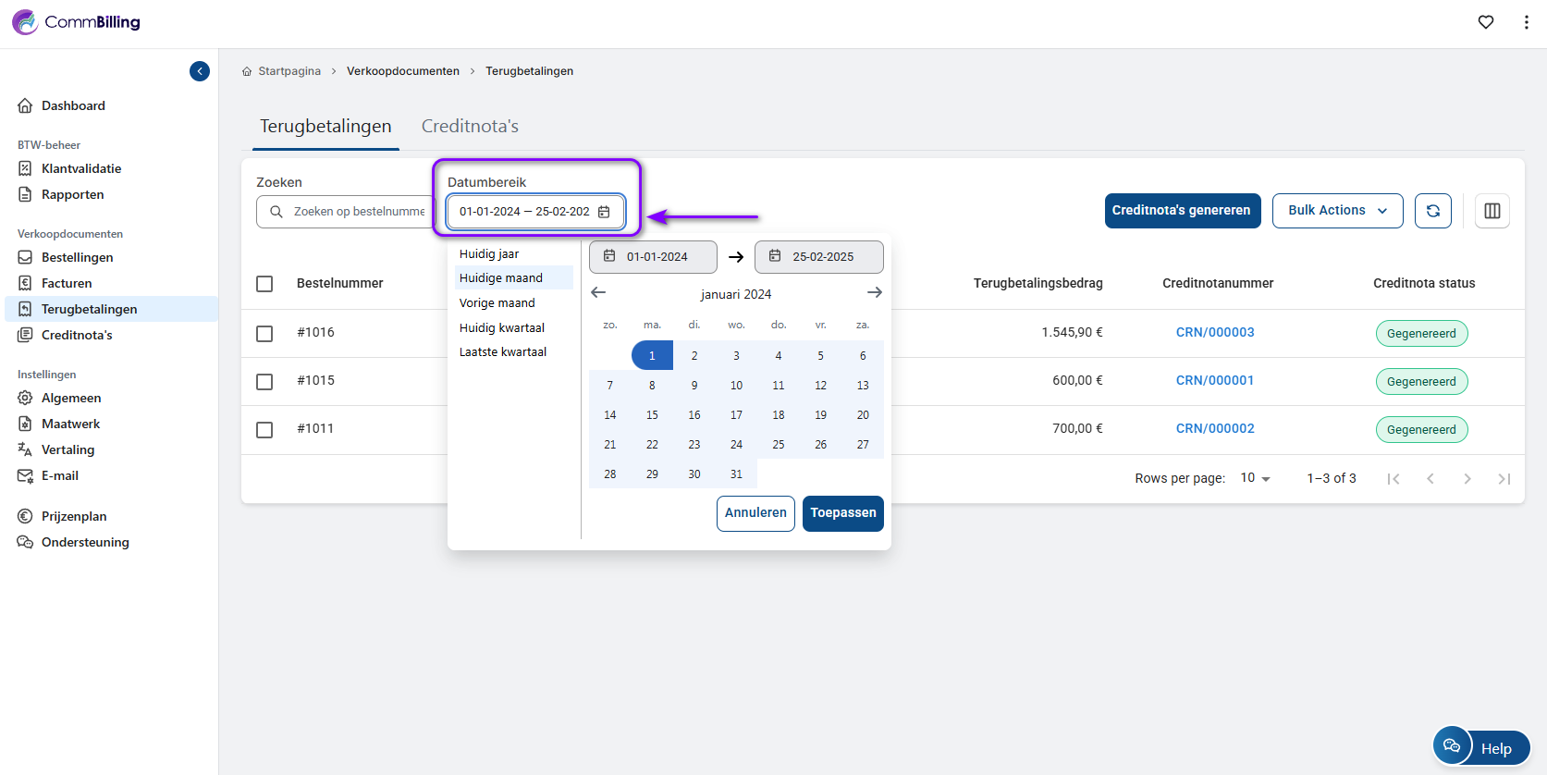Expand the Bulk Actions dropdown

[1337, 211]
